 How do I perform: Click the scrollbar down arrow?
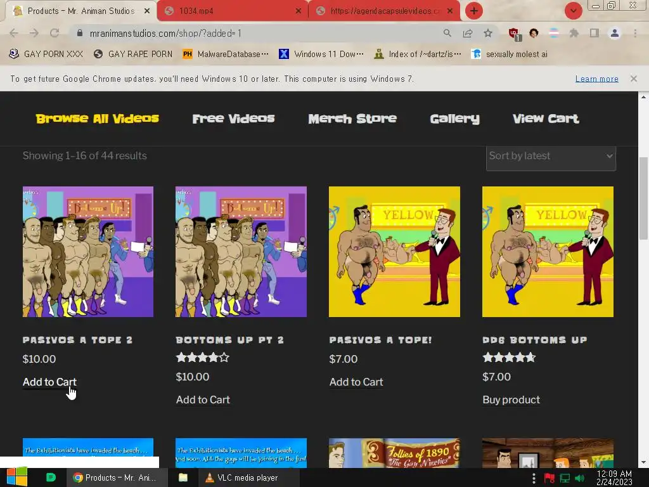tap(643, 462)
